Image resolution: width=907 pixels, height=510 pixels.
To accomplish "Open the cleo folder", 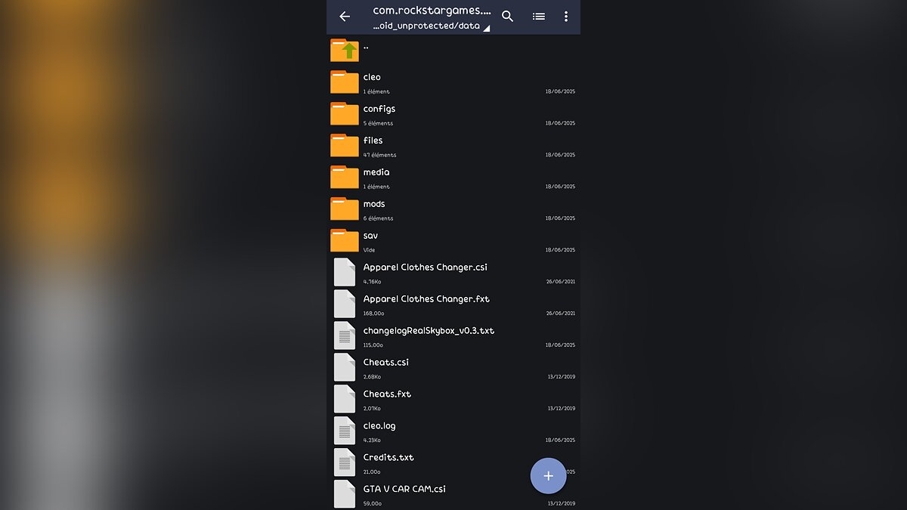I will (372, 77).
